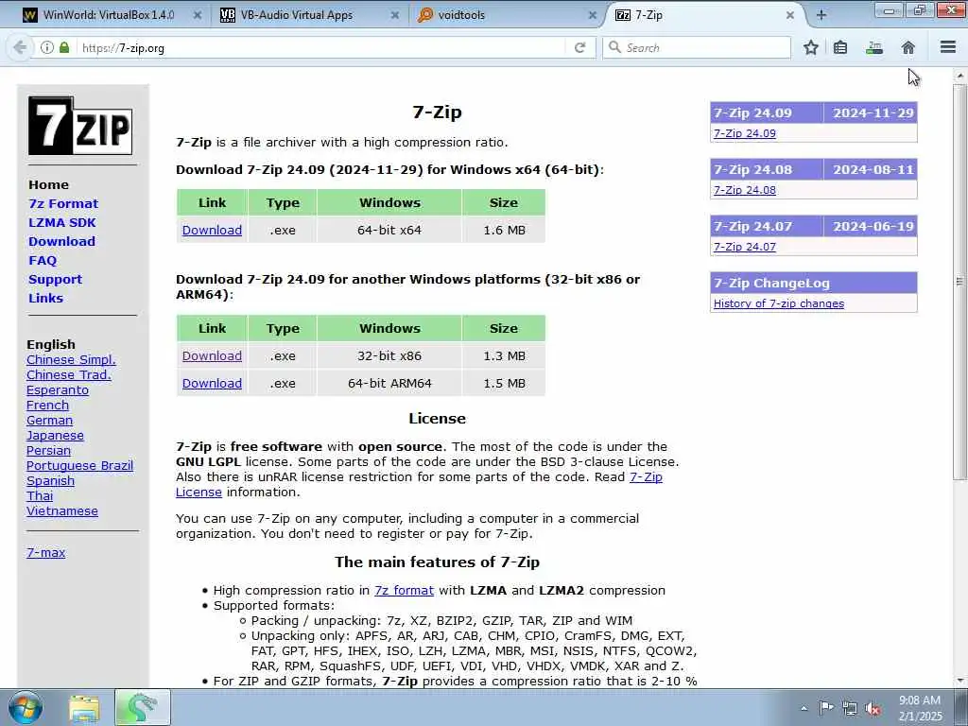Click the 7-Zip logo image
Image resolution: width=968 pixels, height=726 pixels.
(80, 126)
